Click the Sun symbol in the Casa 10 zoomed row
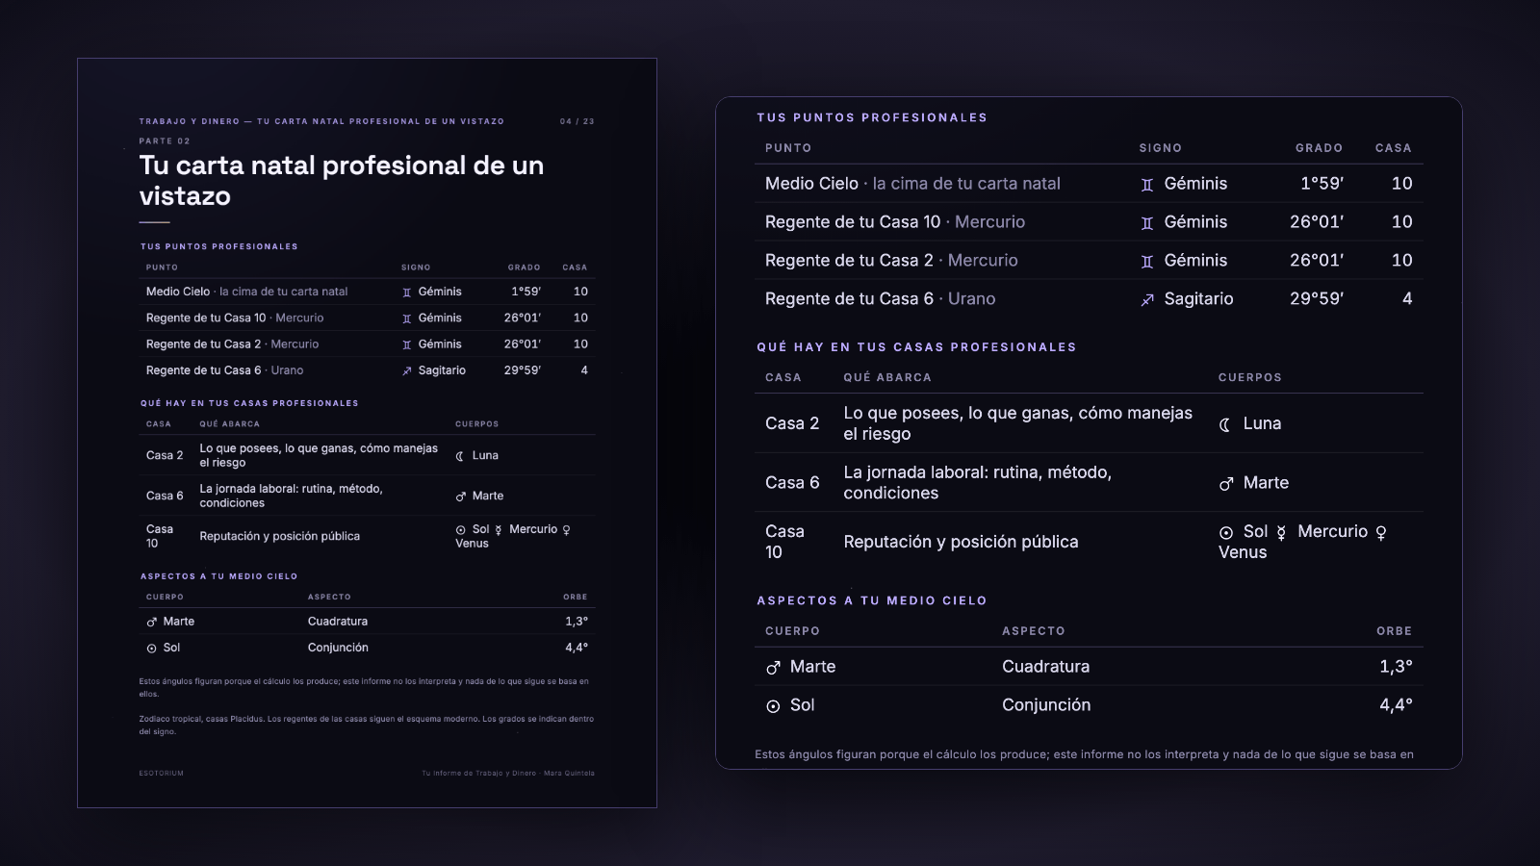 pyautogui.click(x=1226, y=532)
